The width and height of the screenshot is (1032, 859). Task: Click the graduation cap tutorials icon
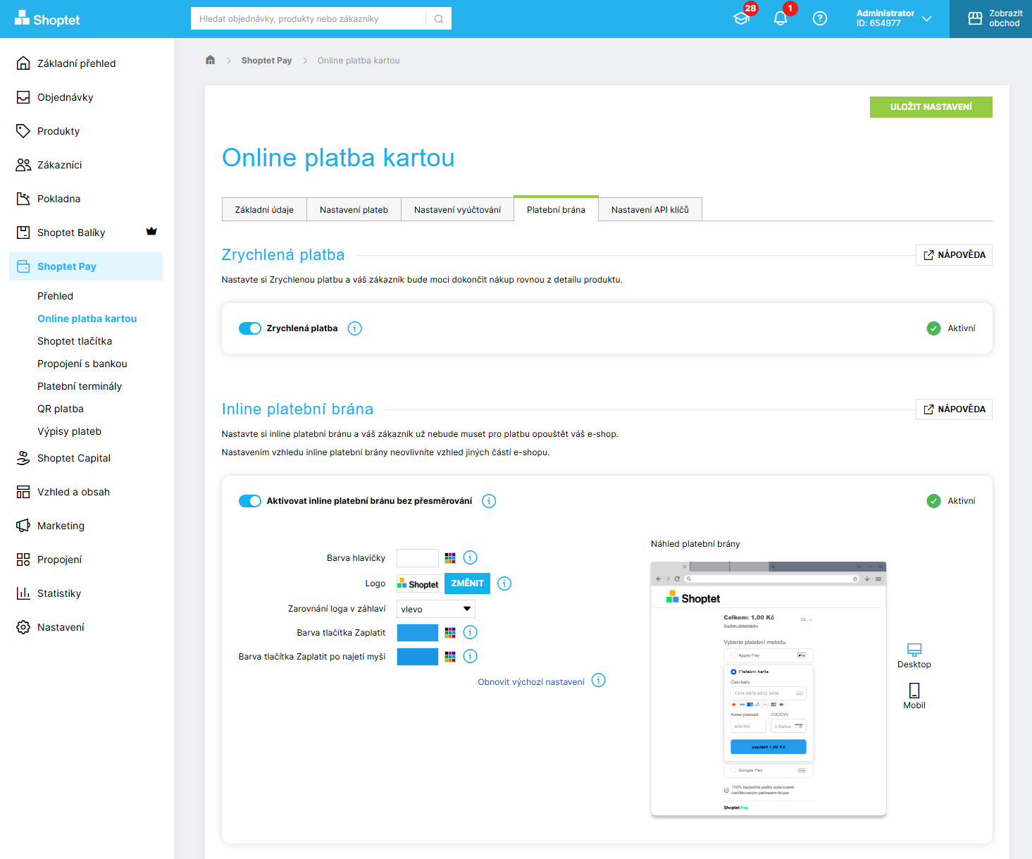click(x=741, y=19)
